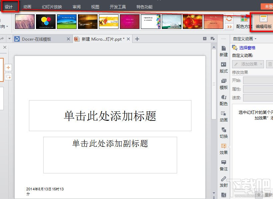Click the refresh arrows next to the theme gallery
The width and height of the screenshot is (273, 199).
[x=229, y=19]
